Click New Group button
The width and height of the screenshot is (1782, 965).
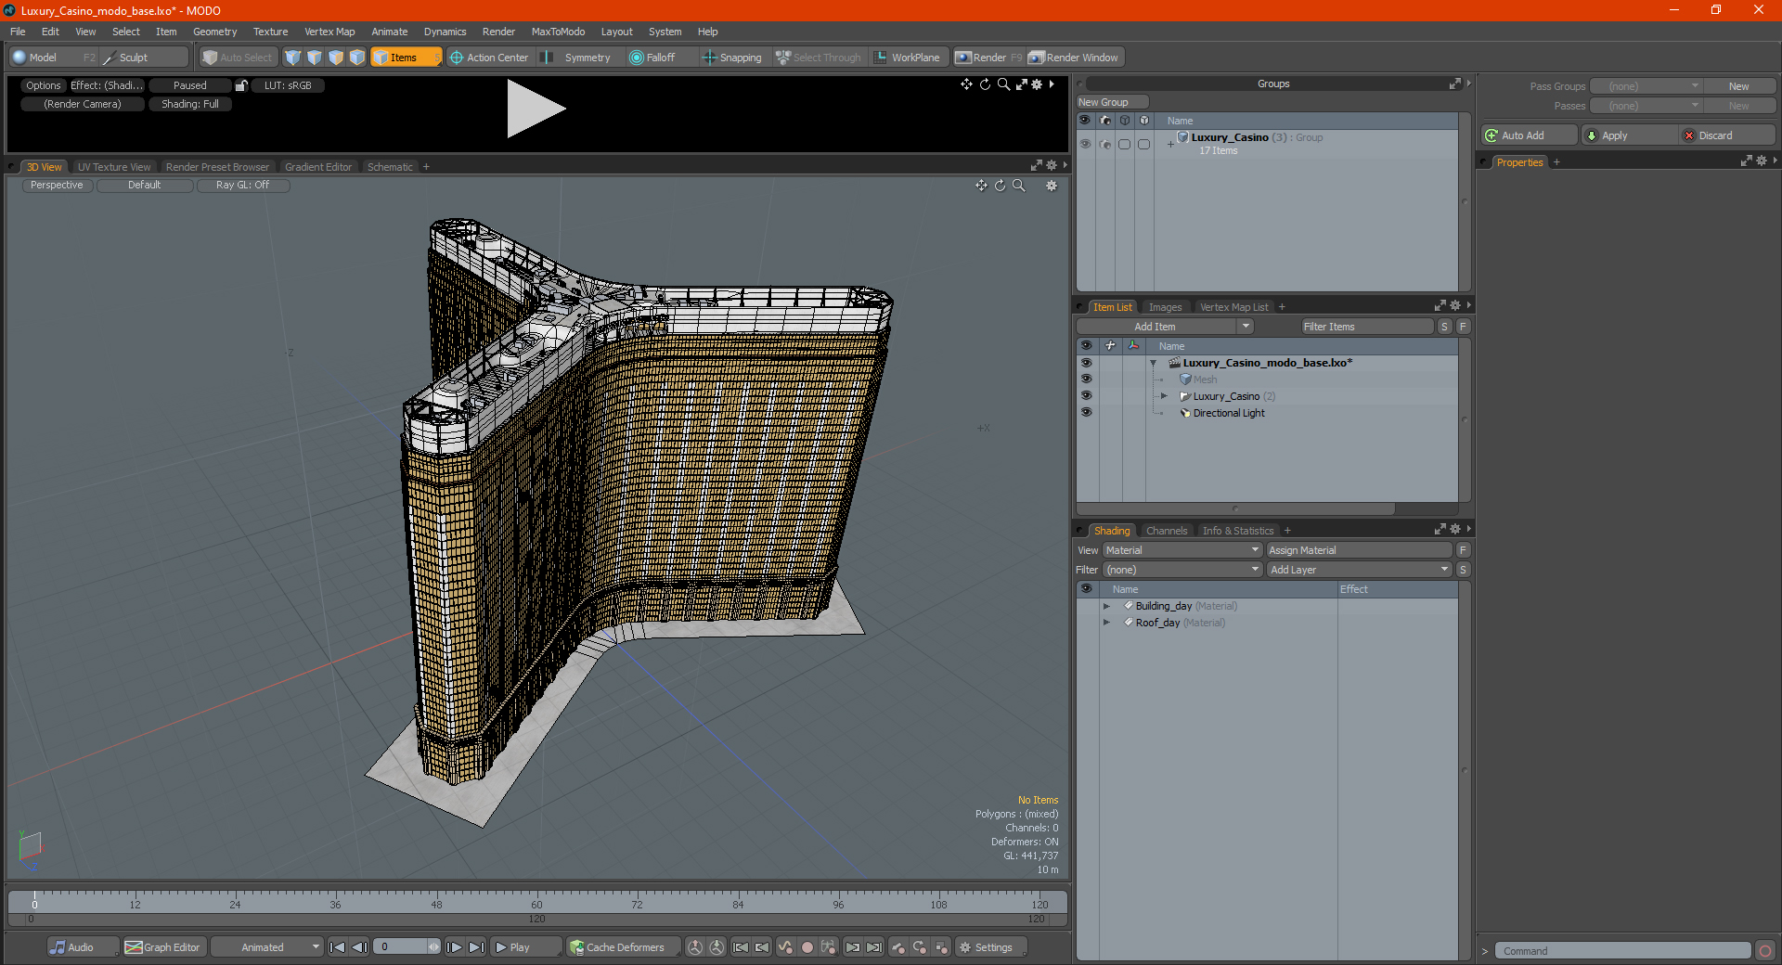pos(1112,102)
